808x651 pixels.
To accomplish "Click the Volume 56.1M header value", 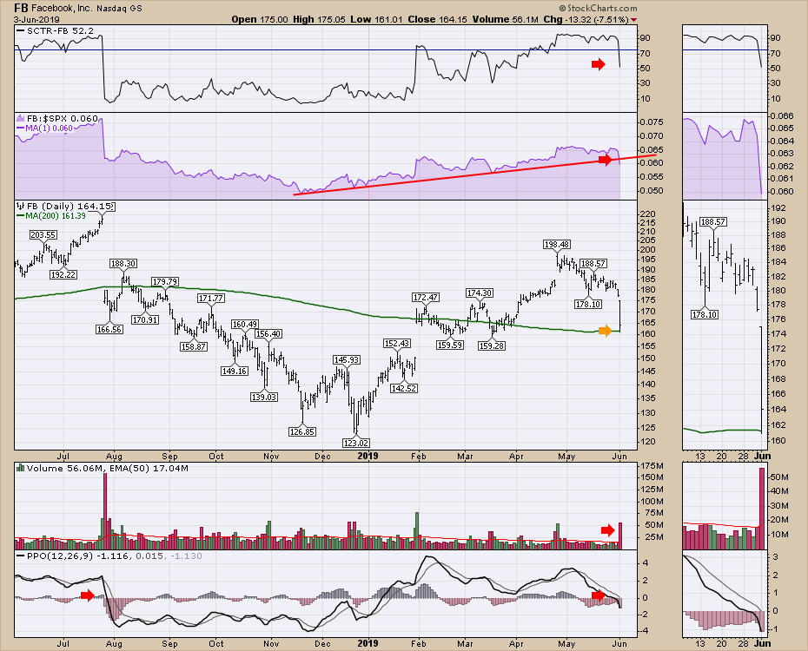I will (505, 20).
